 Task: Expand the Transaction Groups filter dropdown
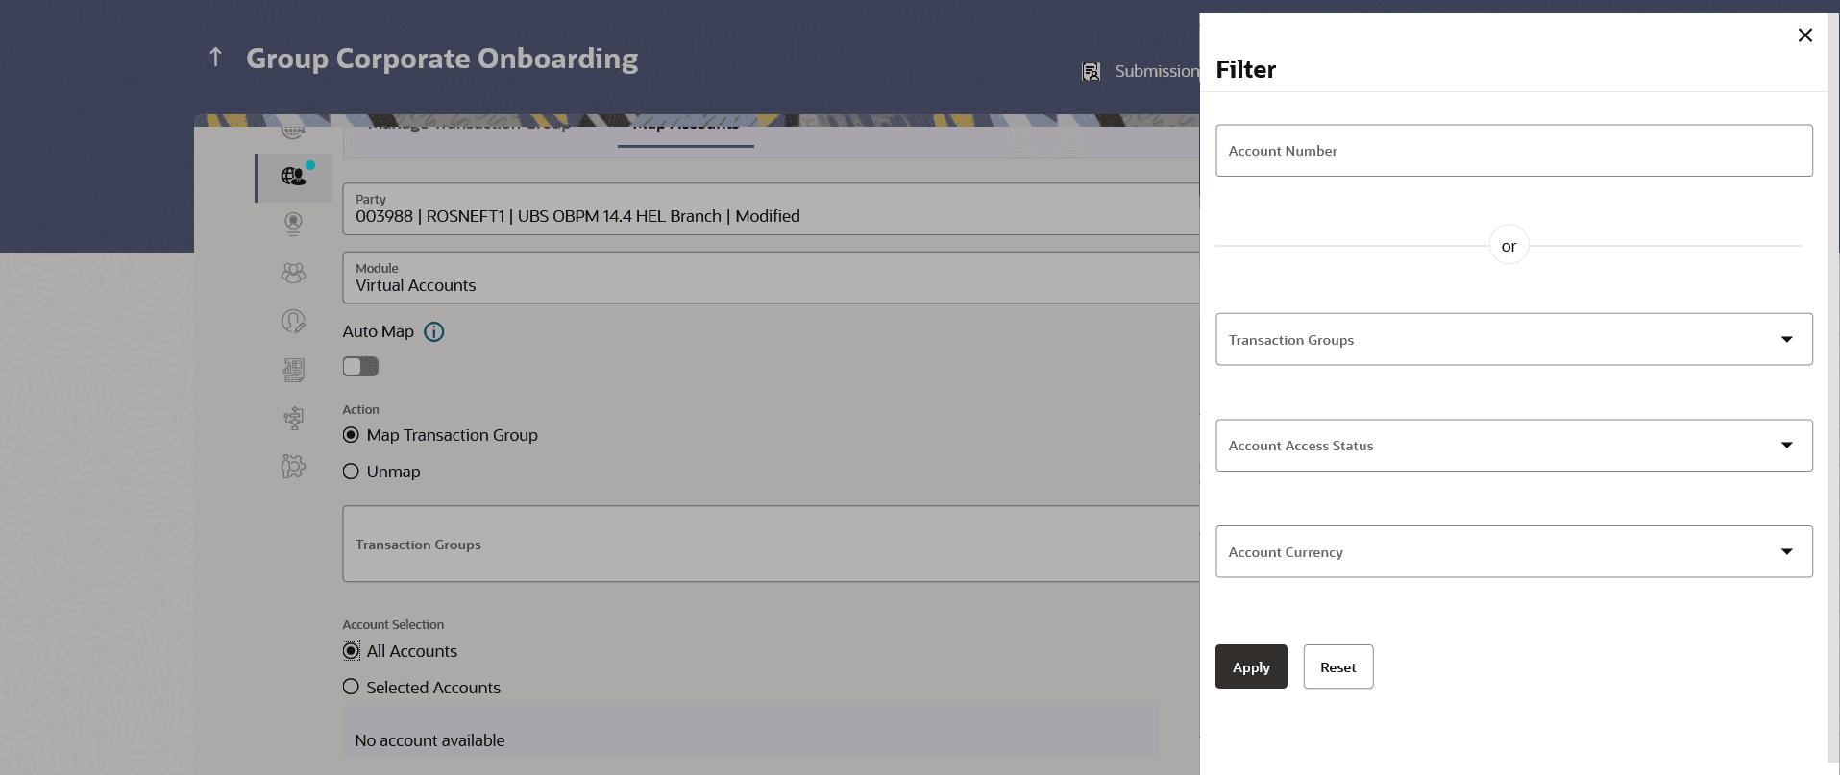[x=1513, y=340]
